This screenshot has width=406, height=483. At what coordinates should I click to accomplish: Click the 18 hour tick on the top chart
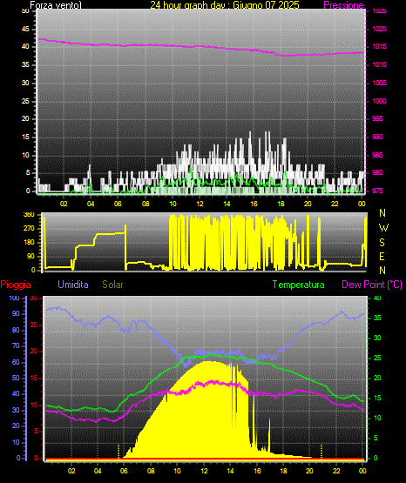pos(281,204)
